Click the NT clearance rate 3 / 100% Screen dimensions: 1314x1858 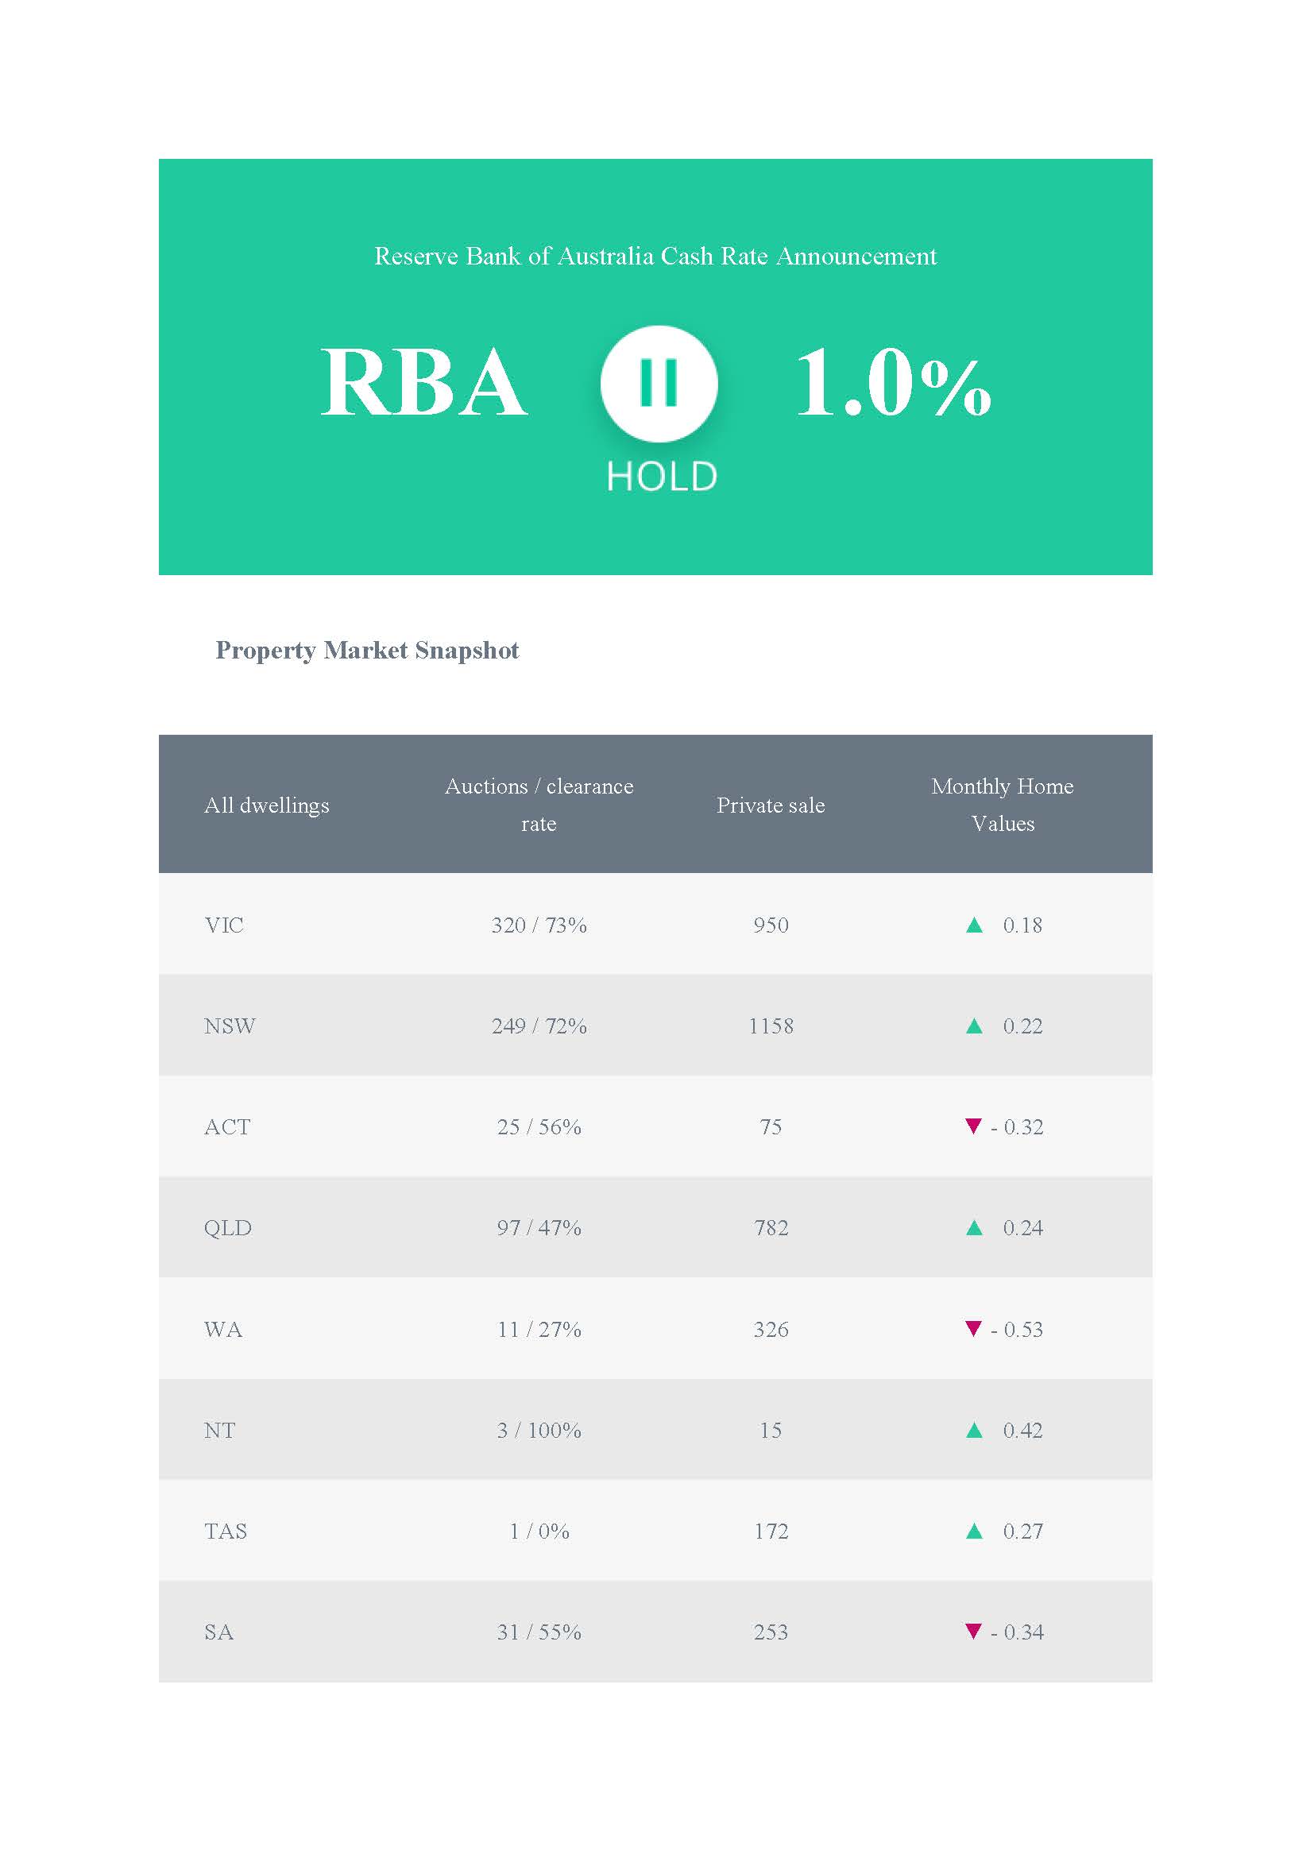pos(539,1430)
